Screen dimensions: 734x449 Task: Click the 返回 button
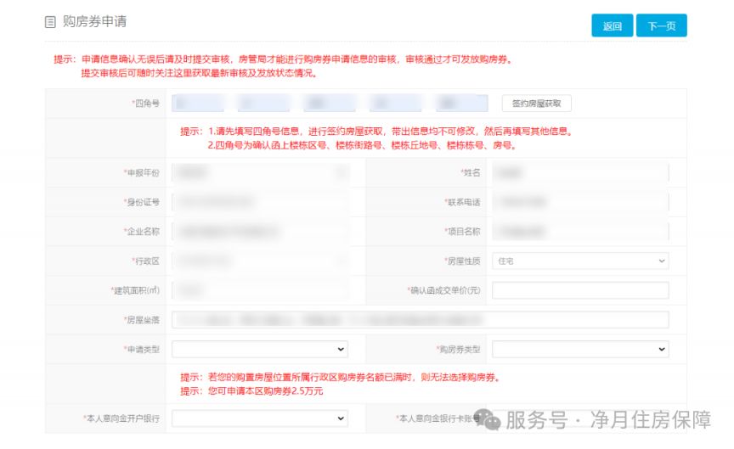[x=612, y=25]
